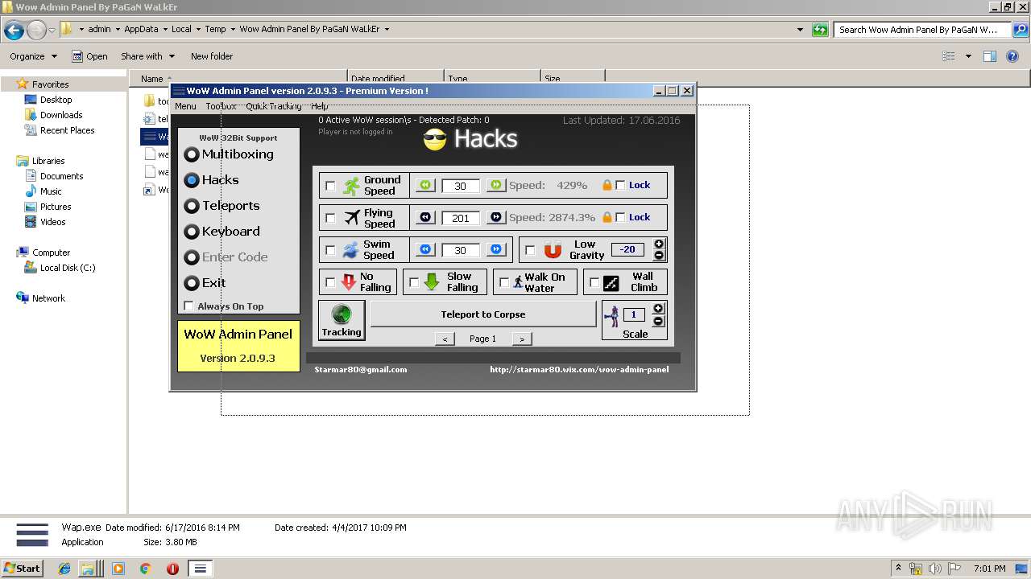Click the Ground Speed running man icon
This screenshot has width=1031, height=579.
(351, 186)
